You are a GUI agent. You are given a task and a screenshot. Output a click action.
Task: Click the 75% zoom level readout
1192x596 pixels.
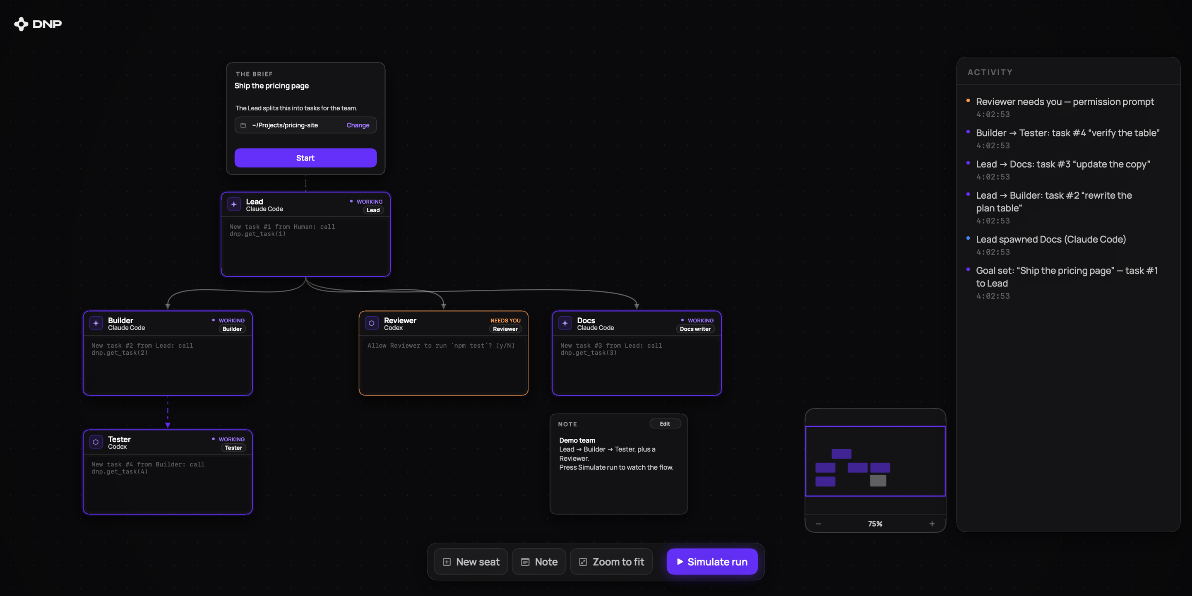(875, 524)
